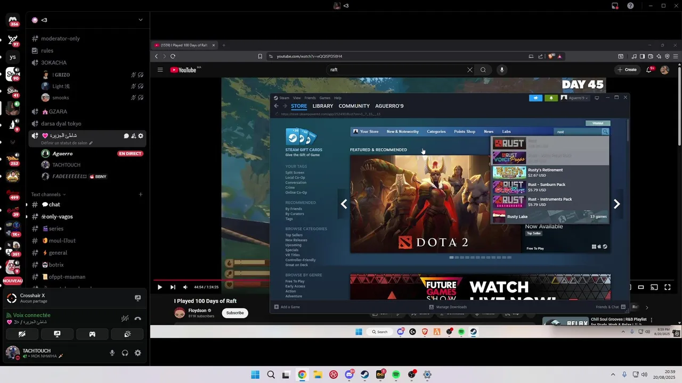Deafen Discord audio with headphones icon
Viewport: 682px width, 383px height.
pos(125,353)
